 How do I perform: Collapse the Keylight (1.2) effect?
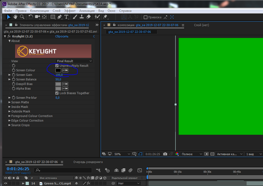point(5,36)
